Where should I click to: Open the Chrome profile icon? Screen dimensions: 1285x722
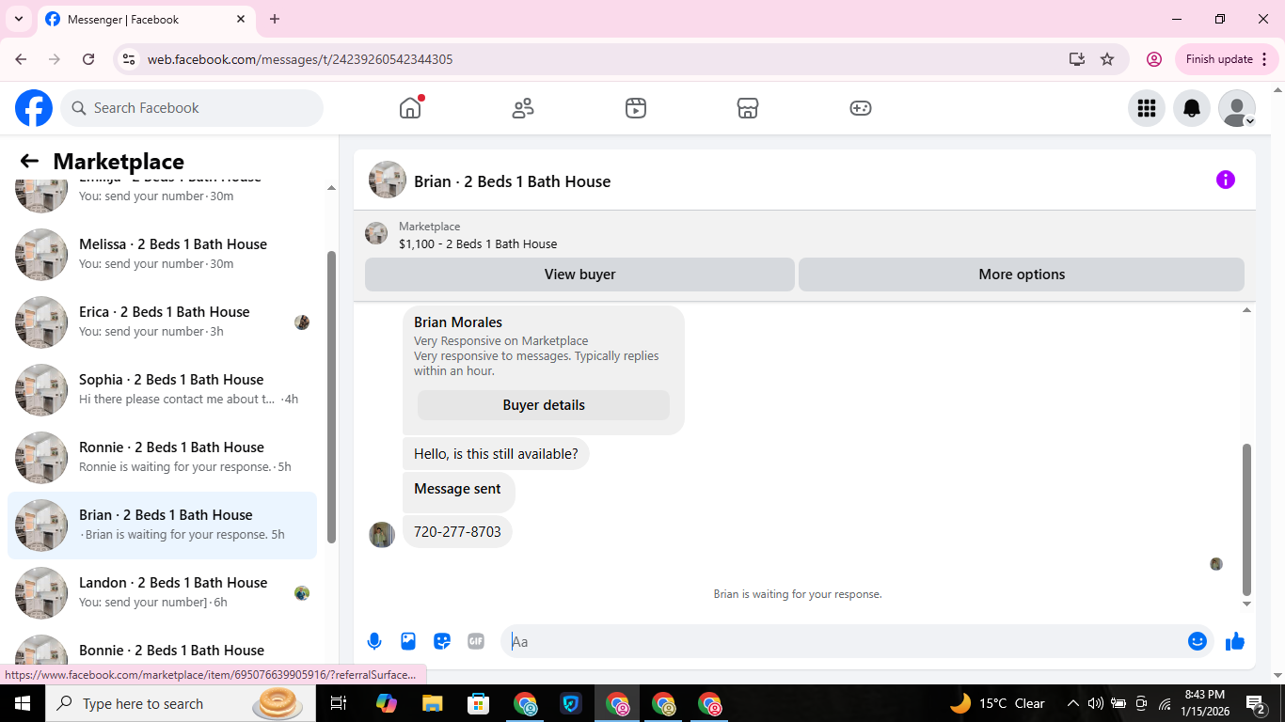1154,59
